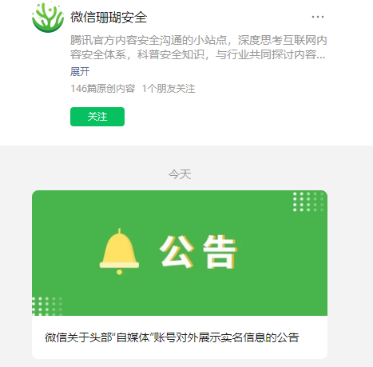Click description line starting with 腾讯官方内容安全

coord(198,40)
